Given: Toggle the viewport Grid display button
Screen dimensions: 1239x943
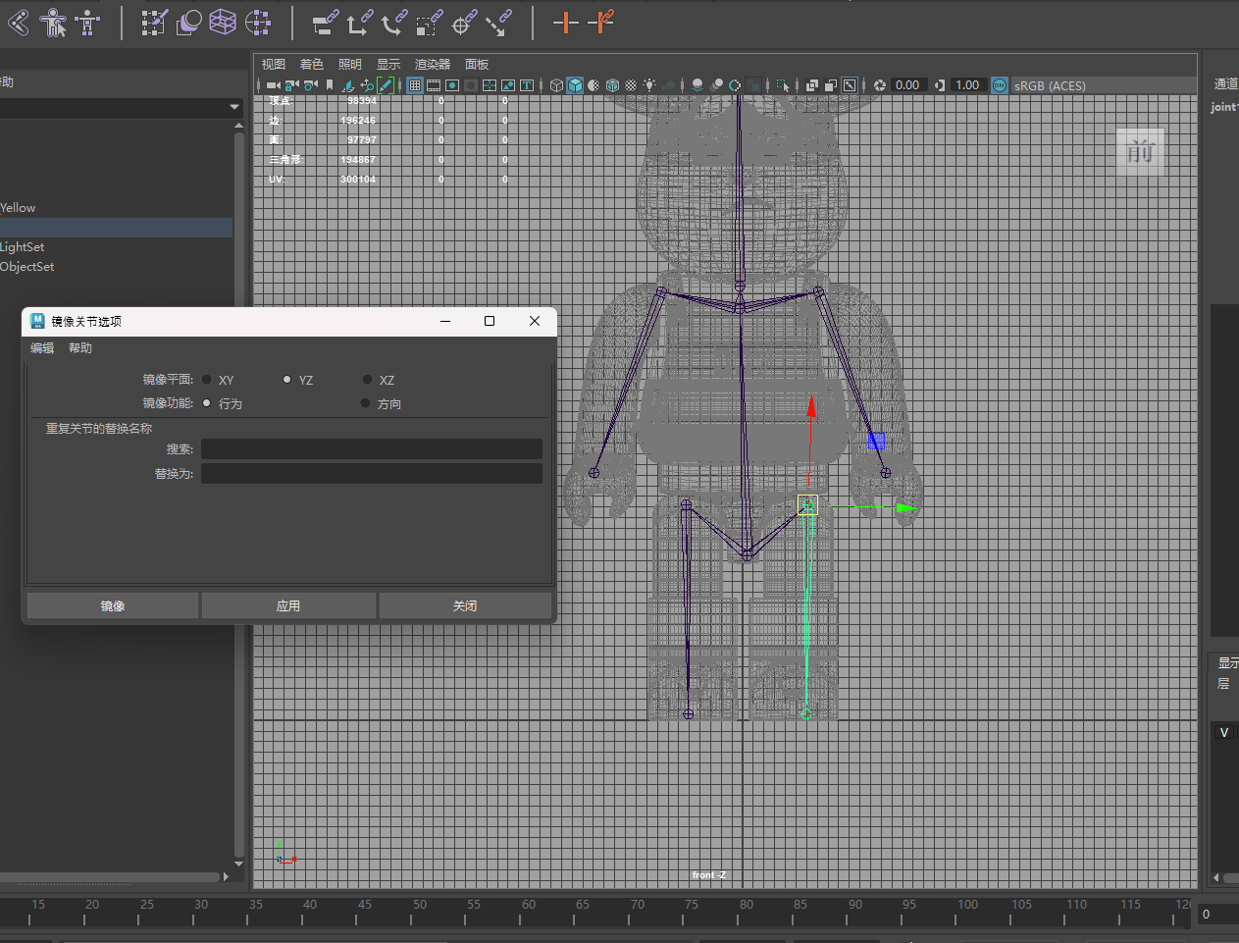Looking at the screenshot, I should coord(415,85).
